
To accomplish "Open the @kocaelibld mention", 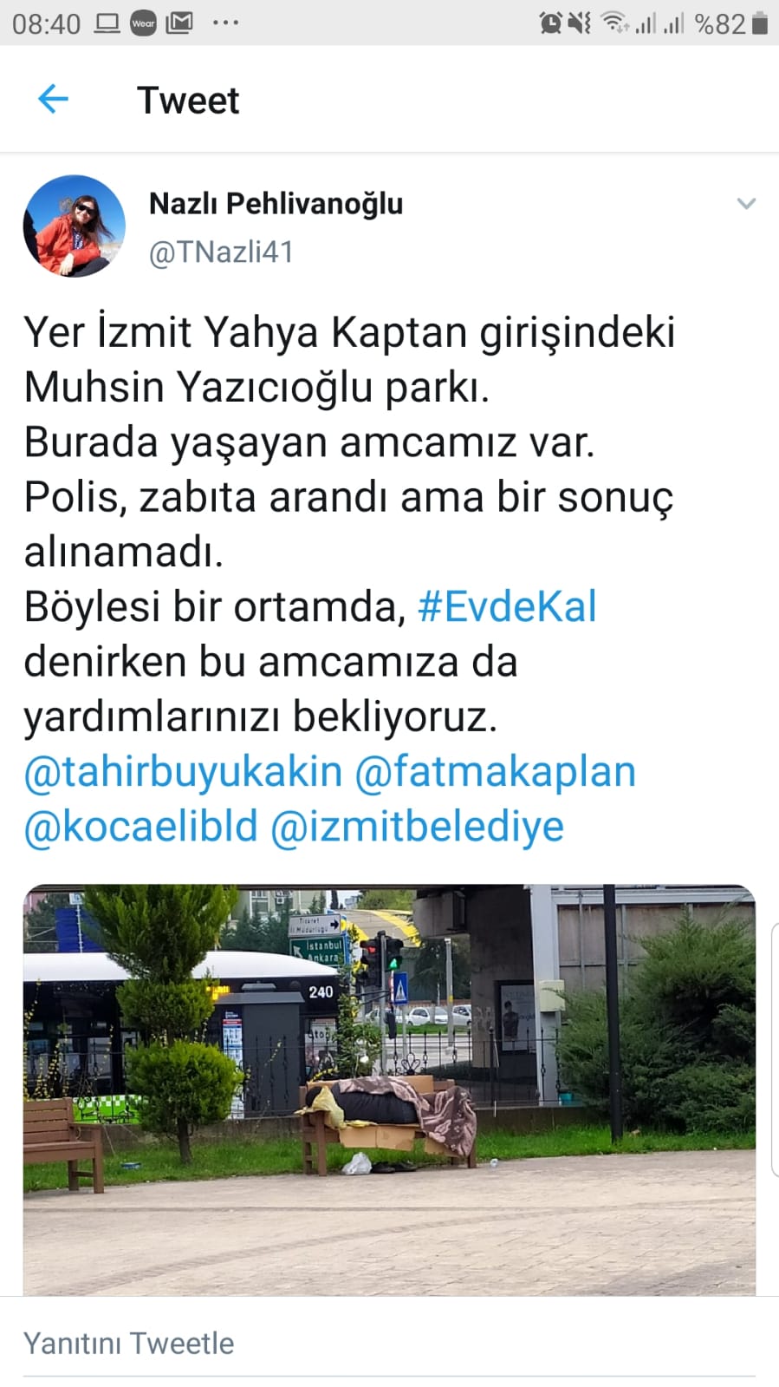I will pos(141,827).
